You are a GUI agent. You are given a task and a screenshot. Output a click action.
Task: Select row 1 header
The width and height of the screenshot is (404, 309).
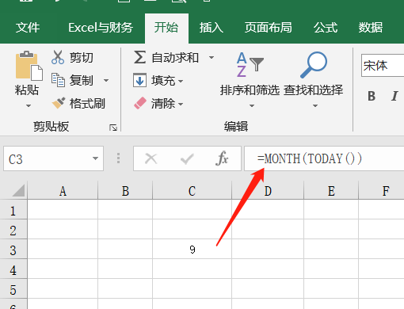click(x=13, y=210)
